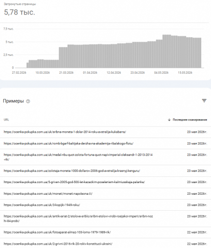Click the 5,78 тыс. affected pages total
Screen dimensions: 211x248
pos(19,12)
